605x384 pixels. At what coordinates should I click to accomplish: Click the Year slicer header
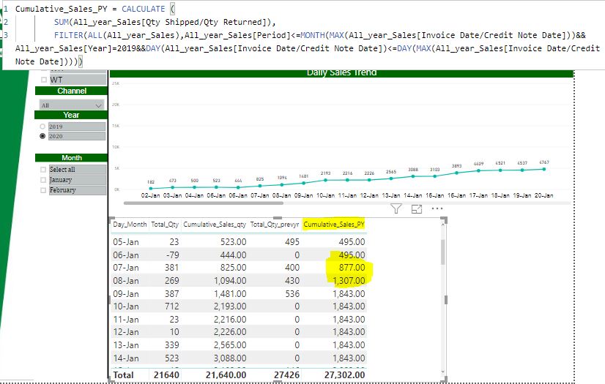(71, 115)
